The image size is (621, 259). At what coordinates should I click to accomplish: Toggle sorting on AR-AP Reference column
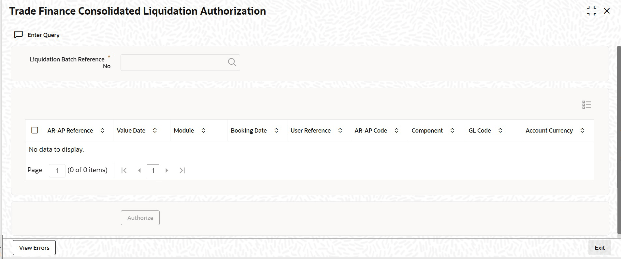click(102, 130)
